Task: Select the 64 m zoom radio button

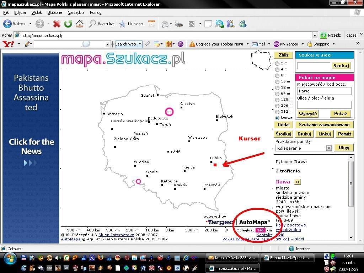Action: coord(277,93)
